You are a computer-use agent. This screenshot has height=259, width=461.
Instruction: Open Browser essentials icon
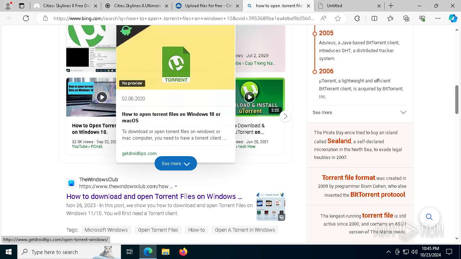point(422,18)
